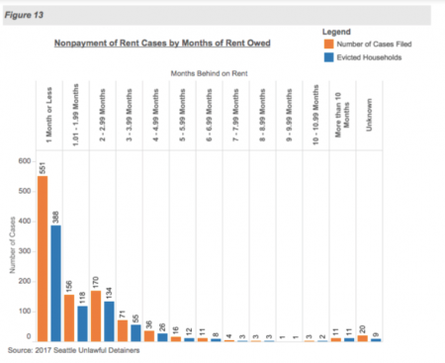The image size is (445, 363).
Task: Click the blue bar labeled 134
Action: 109,321
